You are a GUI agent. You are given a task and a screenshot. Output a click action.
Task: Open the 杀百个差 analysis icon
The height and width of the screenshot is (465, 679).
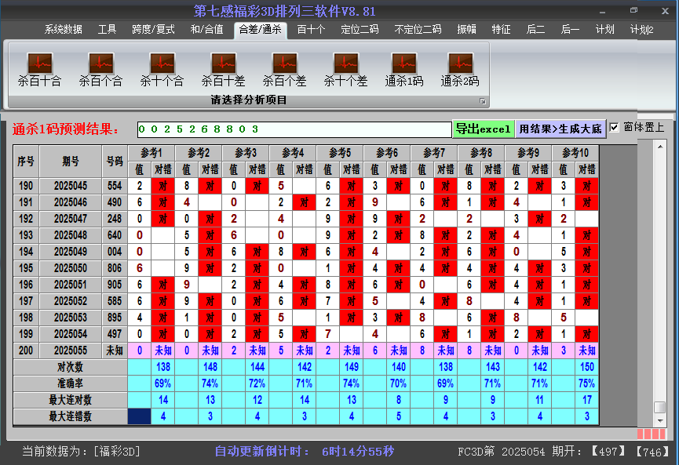click(284, 69)
